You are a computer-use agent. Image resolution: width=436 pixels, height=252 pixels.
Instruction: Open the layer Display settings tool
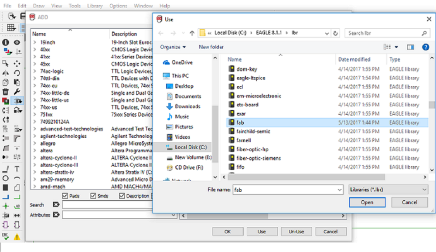tap(7, 52)
